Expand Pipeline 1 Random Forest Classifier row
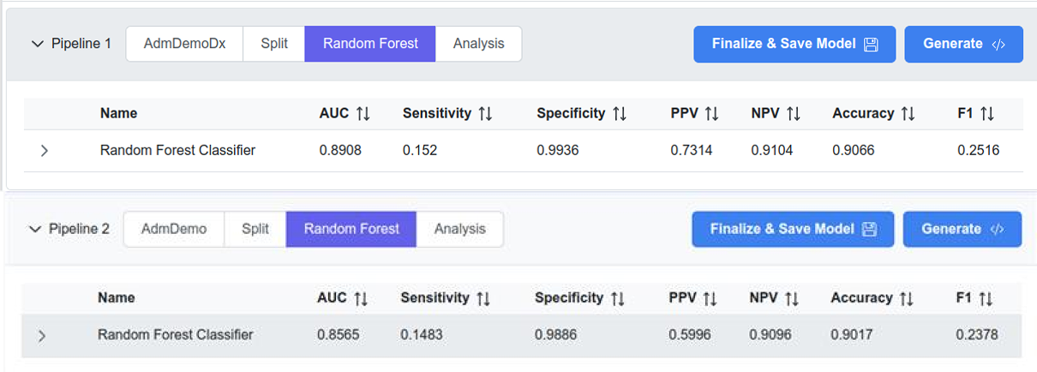Viewport: 1037px width, 372px height. pyautogui.click(x=45, y=151)
